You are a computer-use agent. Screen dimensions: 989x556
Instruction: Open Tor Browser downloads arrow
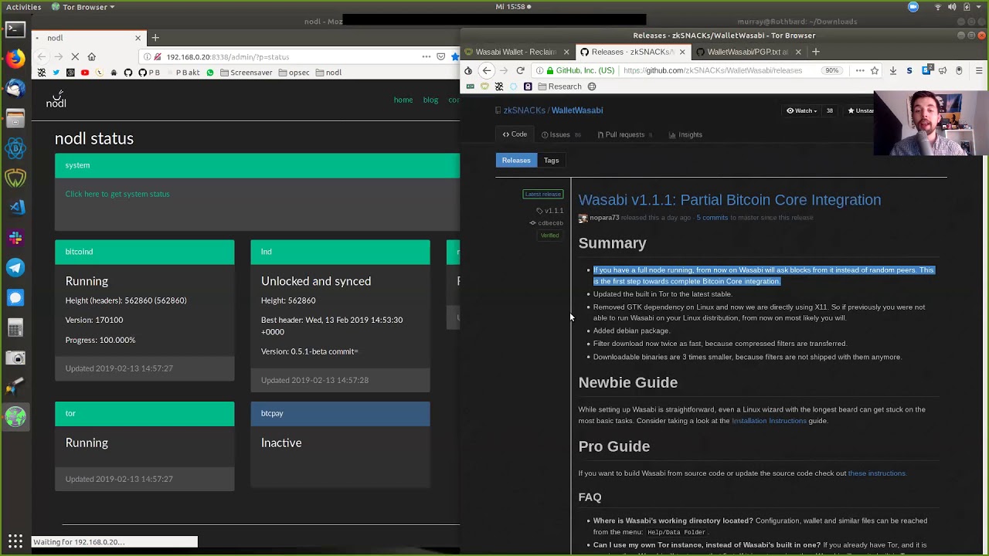click(x=892, y=70)
